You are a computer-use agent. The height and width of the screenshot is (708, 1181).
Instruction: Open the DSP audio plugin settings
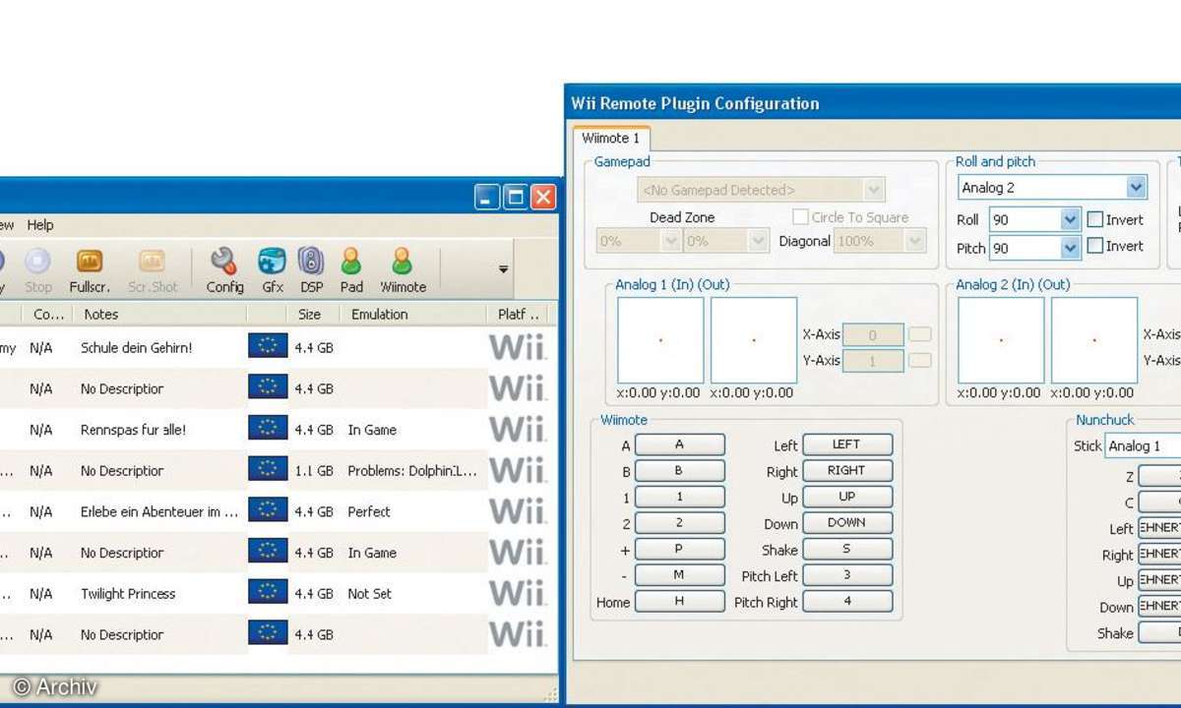pyautogui.click(x=312, y=270)
